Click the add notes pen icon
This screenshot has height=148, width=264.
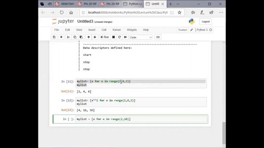point(202,12)
